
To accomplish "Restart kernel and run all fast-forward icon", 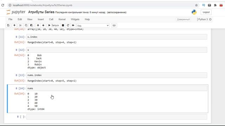I will (73, 26).
